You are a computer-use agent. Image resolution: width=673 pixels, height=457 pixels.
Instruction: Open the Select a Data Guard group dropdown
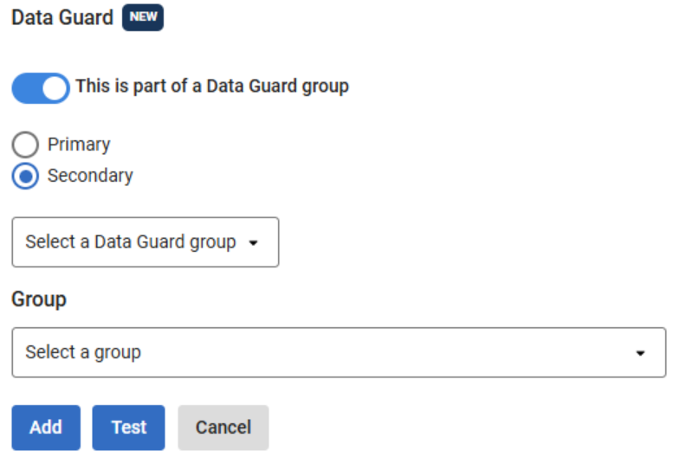[145, 242]
